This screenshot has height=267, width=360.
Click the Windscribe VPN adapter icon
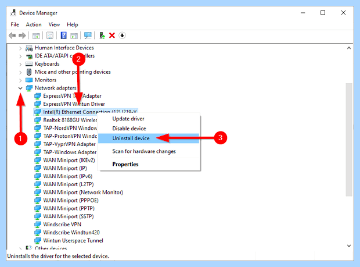(x=38, y=225)
